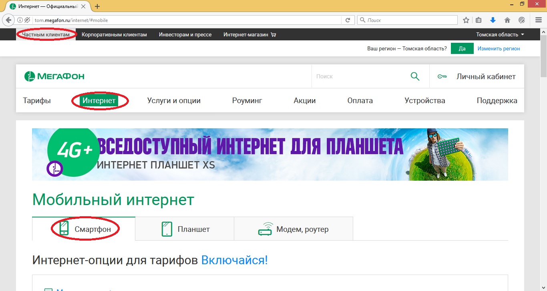Open the Тарифы menu item

pos(36,100)
